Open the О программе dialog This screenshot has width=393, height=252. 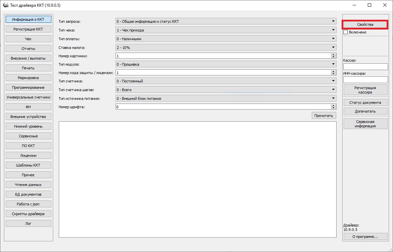click(x=365, y=237)
